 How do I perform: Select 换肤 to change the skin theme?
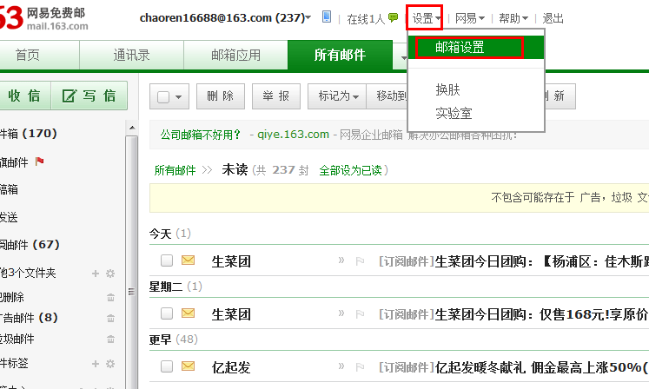[447, 89]
